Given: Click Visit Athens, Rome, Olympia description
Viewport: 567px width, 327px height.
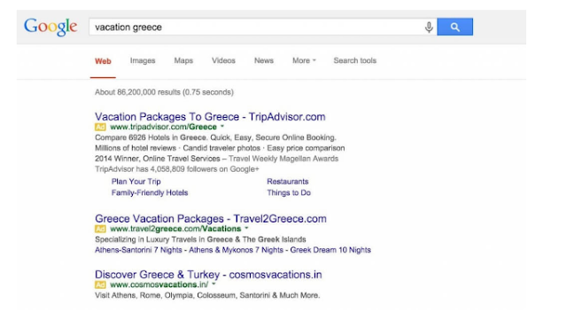Looking at the screenshot, I should click(x=207, y=295).
